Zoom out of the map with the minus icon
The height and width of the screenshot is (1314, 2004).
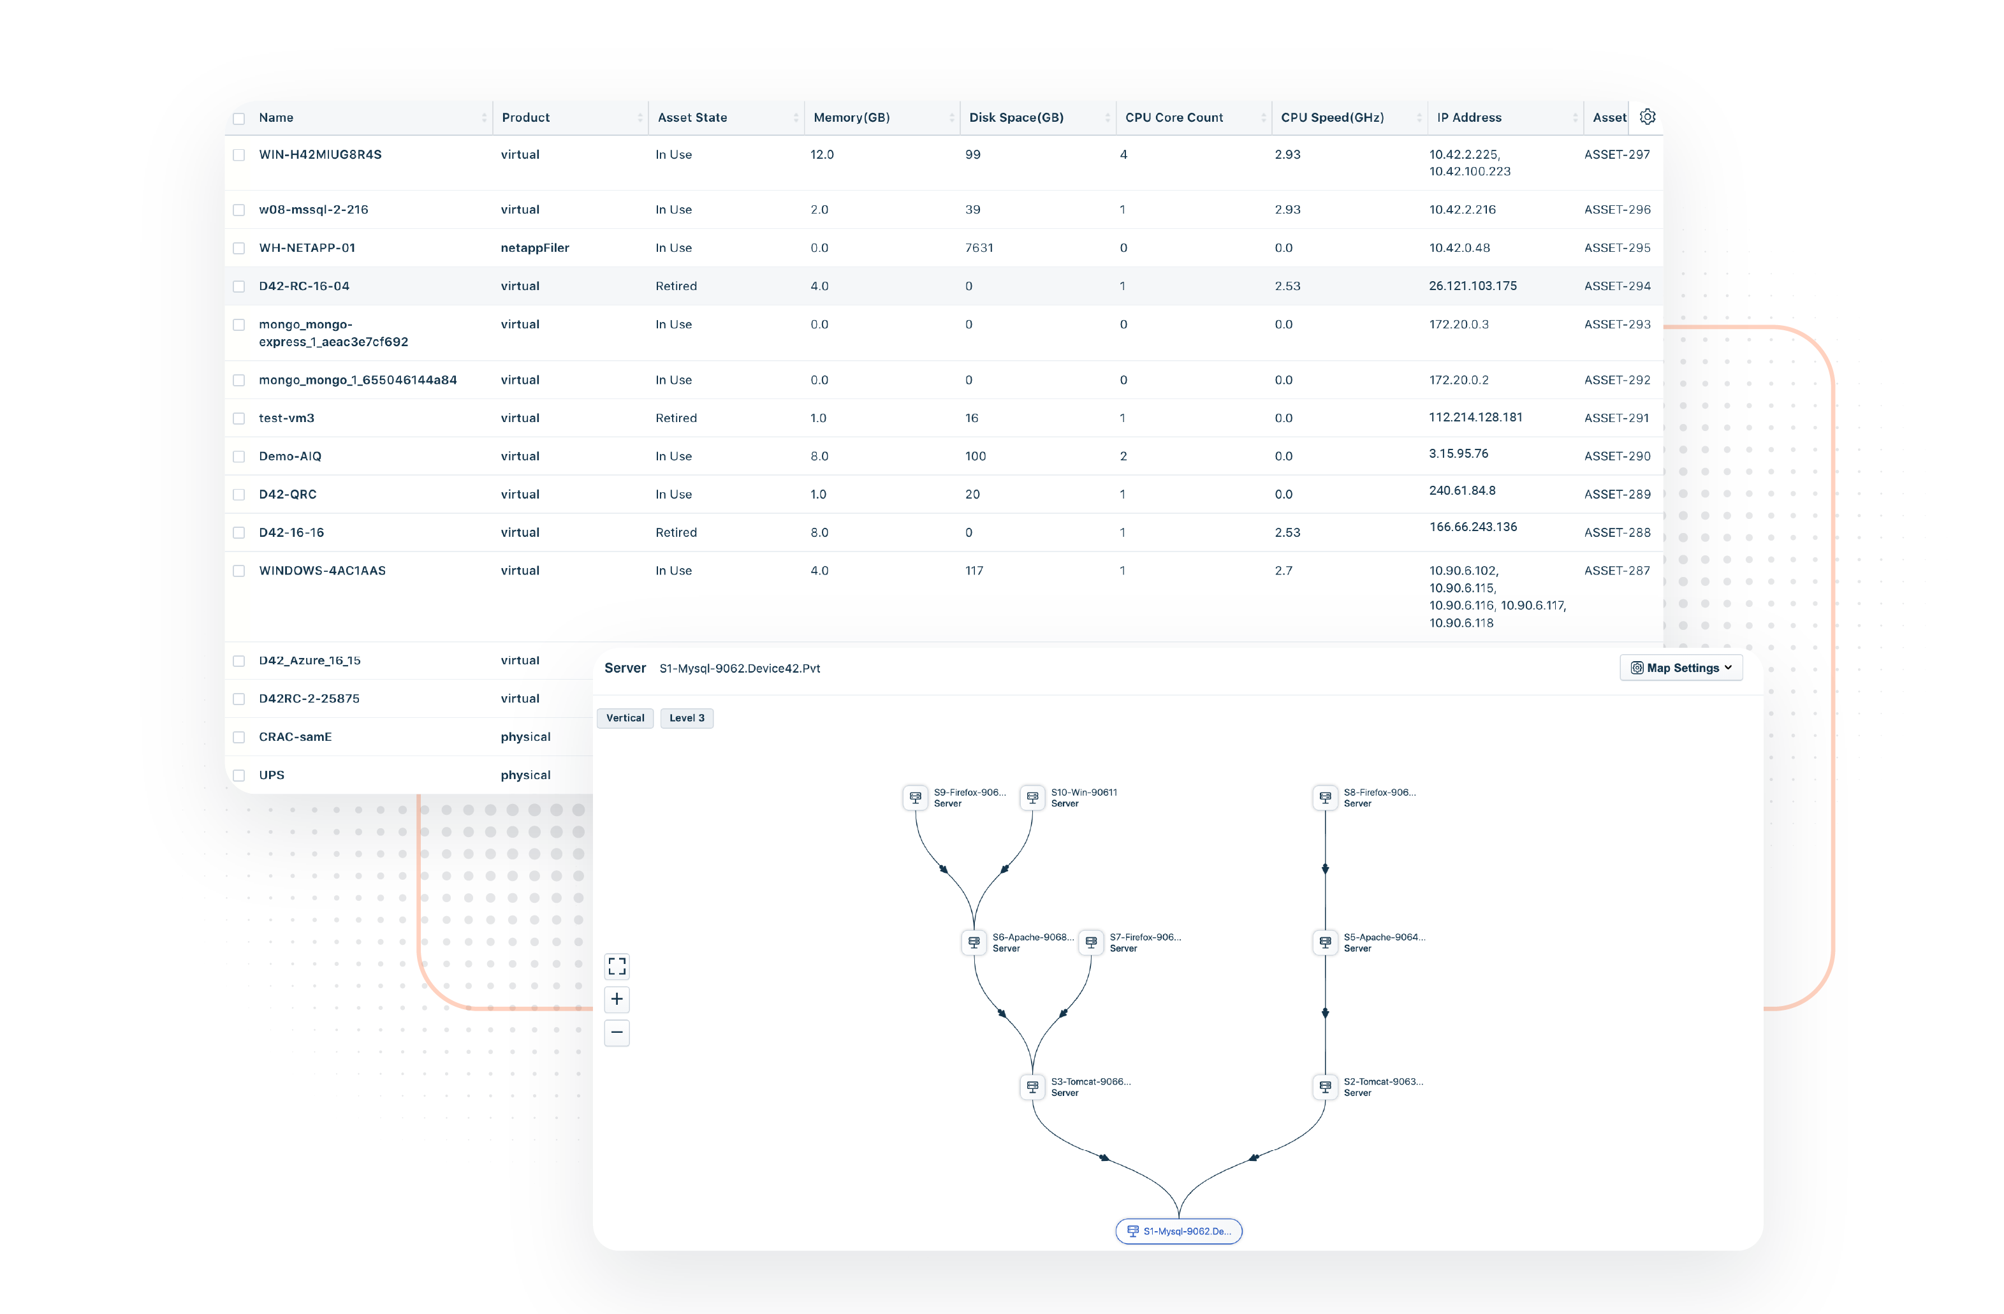[x=617, y=1033]
